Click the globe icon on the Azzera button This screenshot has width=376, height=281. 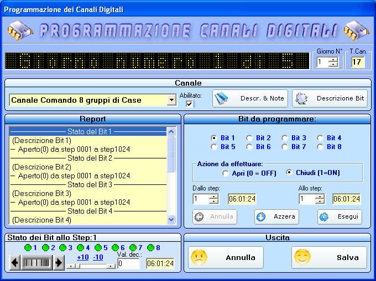[261, 217]
